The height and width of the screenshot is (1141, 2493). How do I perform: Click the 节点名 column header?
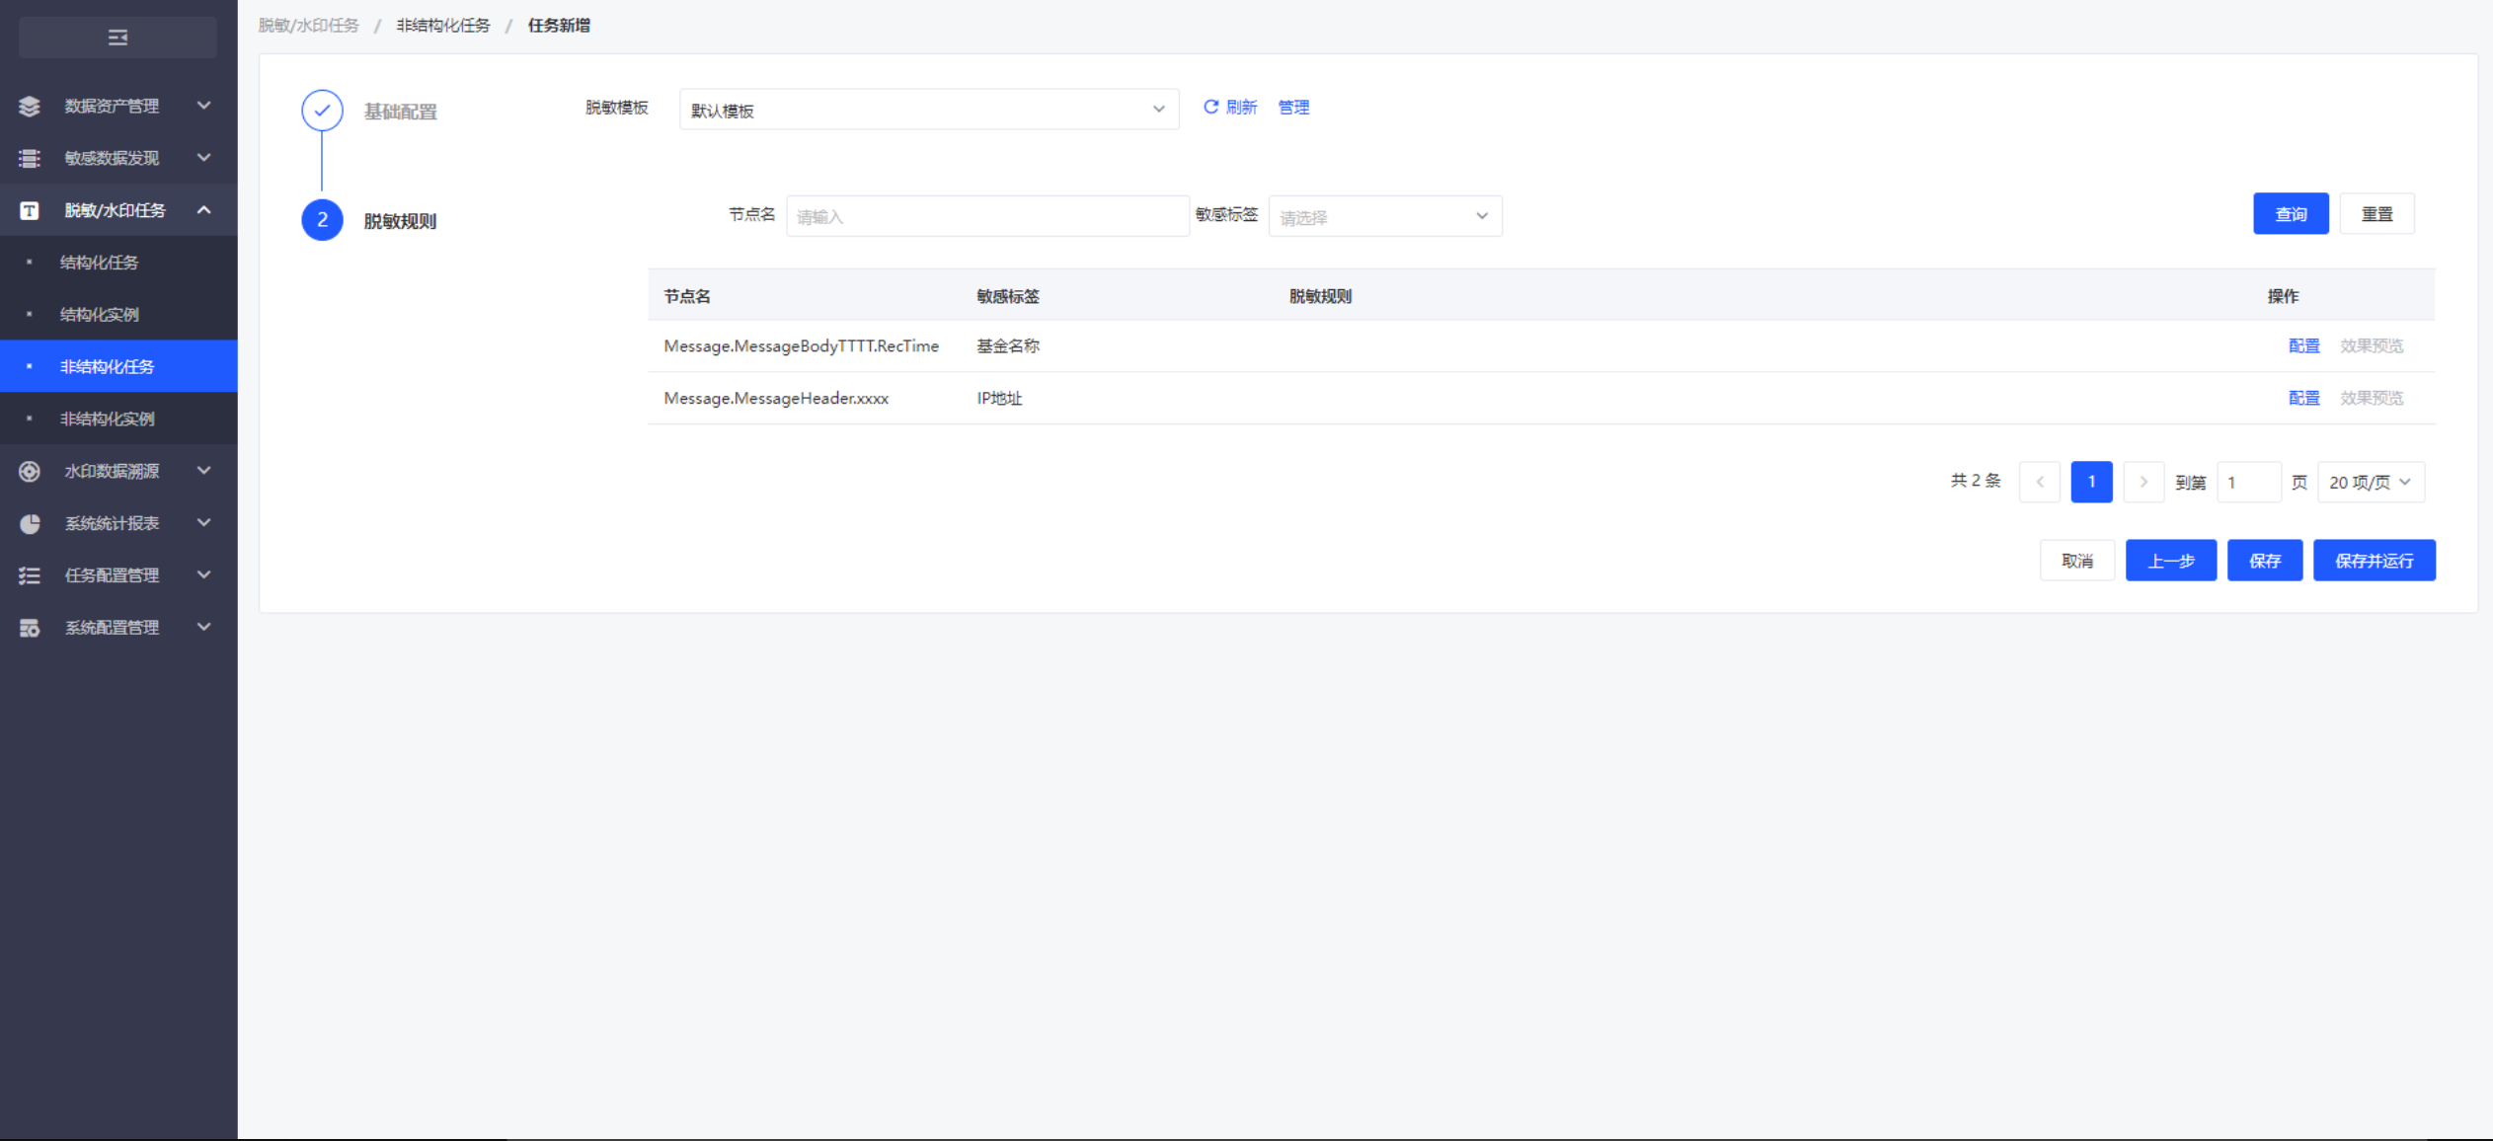coord(687,296)
